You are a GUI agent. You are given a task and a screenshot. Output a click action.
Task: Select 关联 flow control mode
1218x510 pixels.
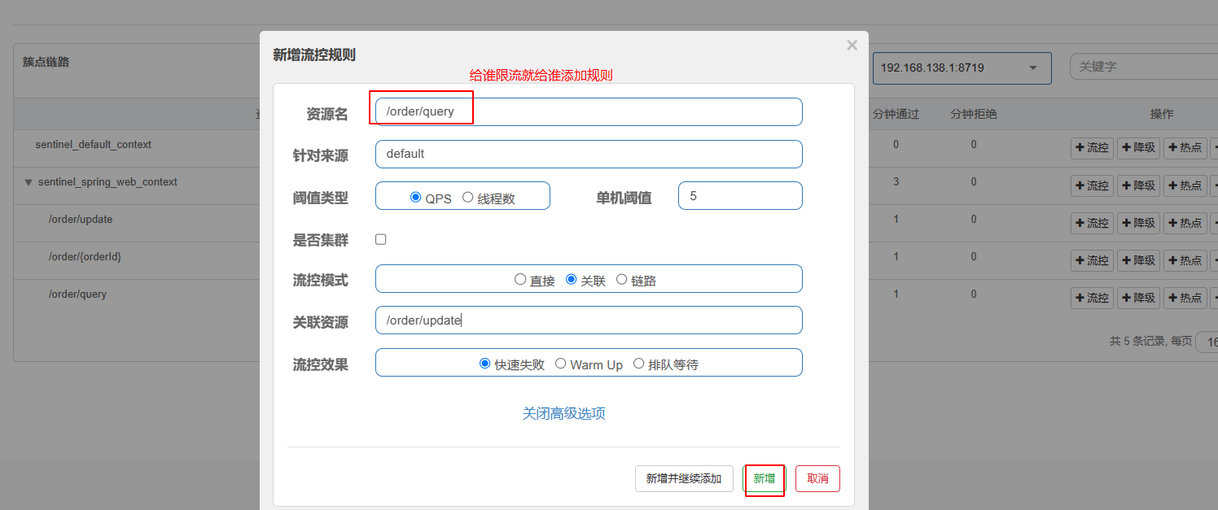click(572, 279)
